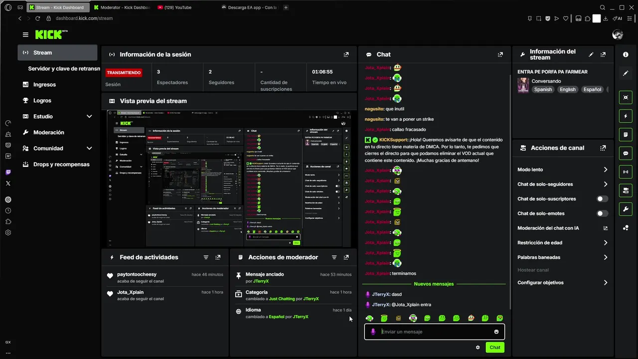Click JTerryX link under Mensaje anclado
638x359 pixels.
pos(261,281)
